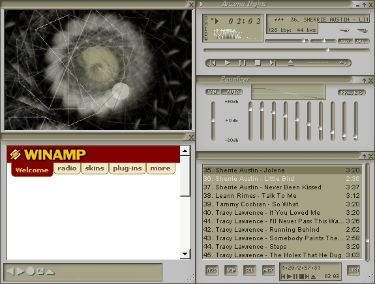Select track 42 Tracy Lawrence - Running Behind
The width and height of the screenshot is (375, 284).
pyautogui.click(x=282, y=230)
